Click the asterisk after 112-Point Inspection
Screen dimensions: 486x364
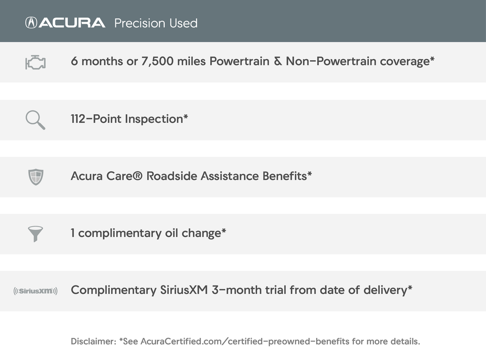point(186,118)
